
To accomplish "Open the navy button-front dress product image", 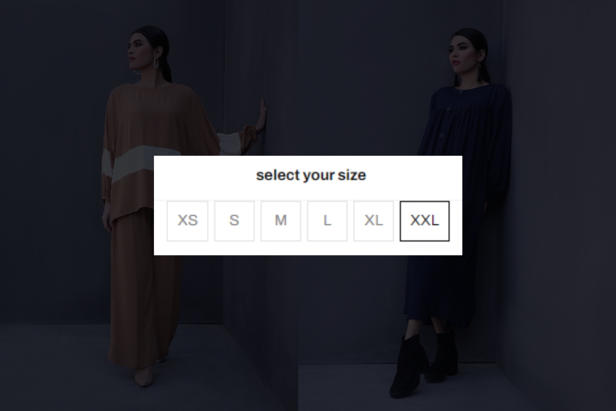I will [x=457, y=206].
